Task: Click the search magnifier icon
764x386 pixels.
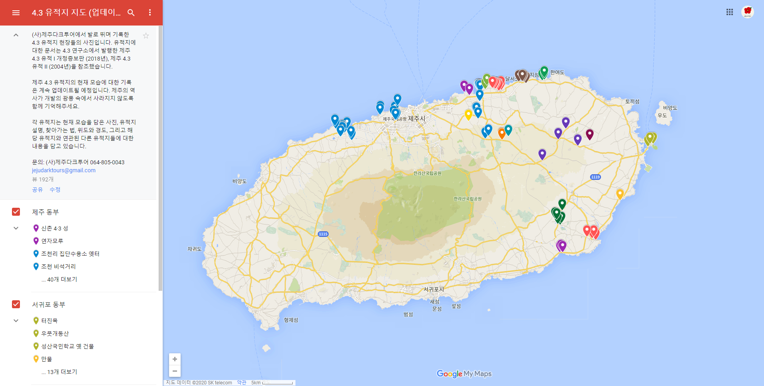Action: tap(131, 13)
